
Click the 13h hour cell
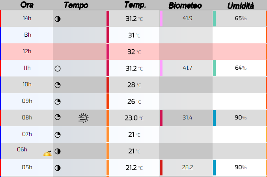pyautogui.click(x=27, y=35)
